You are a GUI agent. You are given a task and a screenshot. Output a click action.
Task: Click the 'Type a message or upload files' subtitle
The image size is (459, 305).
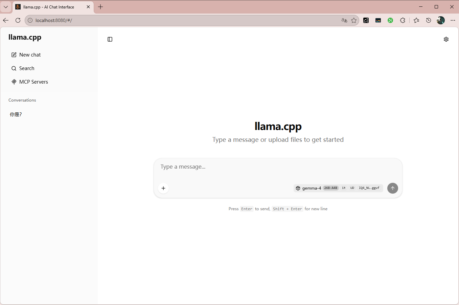tap(278, 140)
